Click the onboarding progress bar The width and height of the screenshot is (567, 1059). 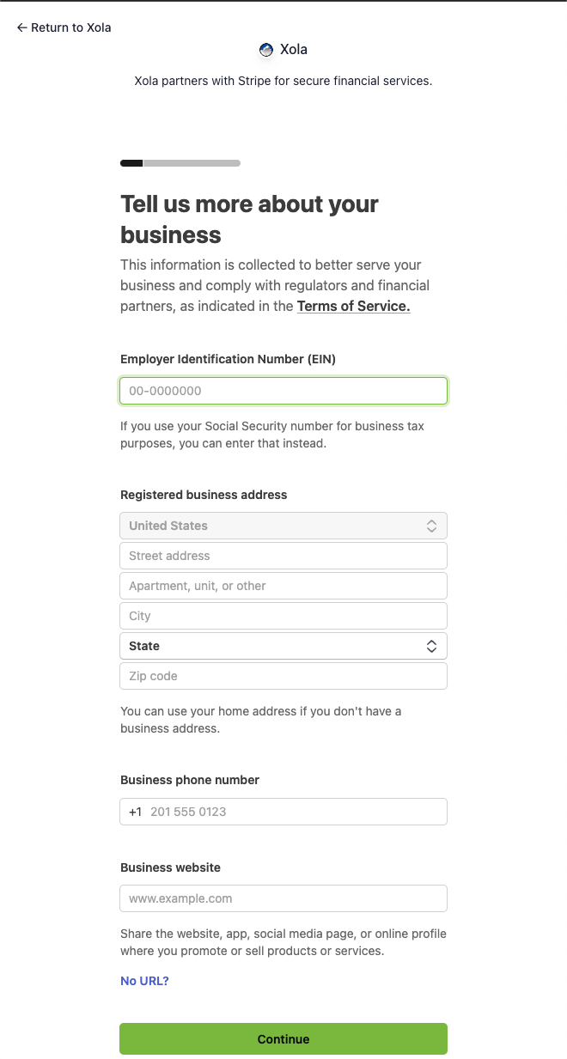pos(180,163)
